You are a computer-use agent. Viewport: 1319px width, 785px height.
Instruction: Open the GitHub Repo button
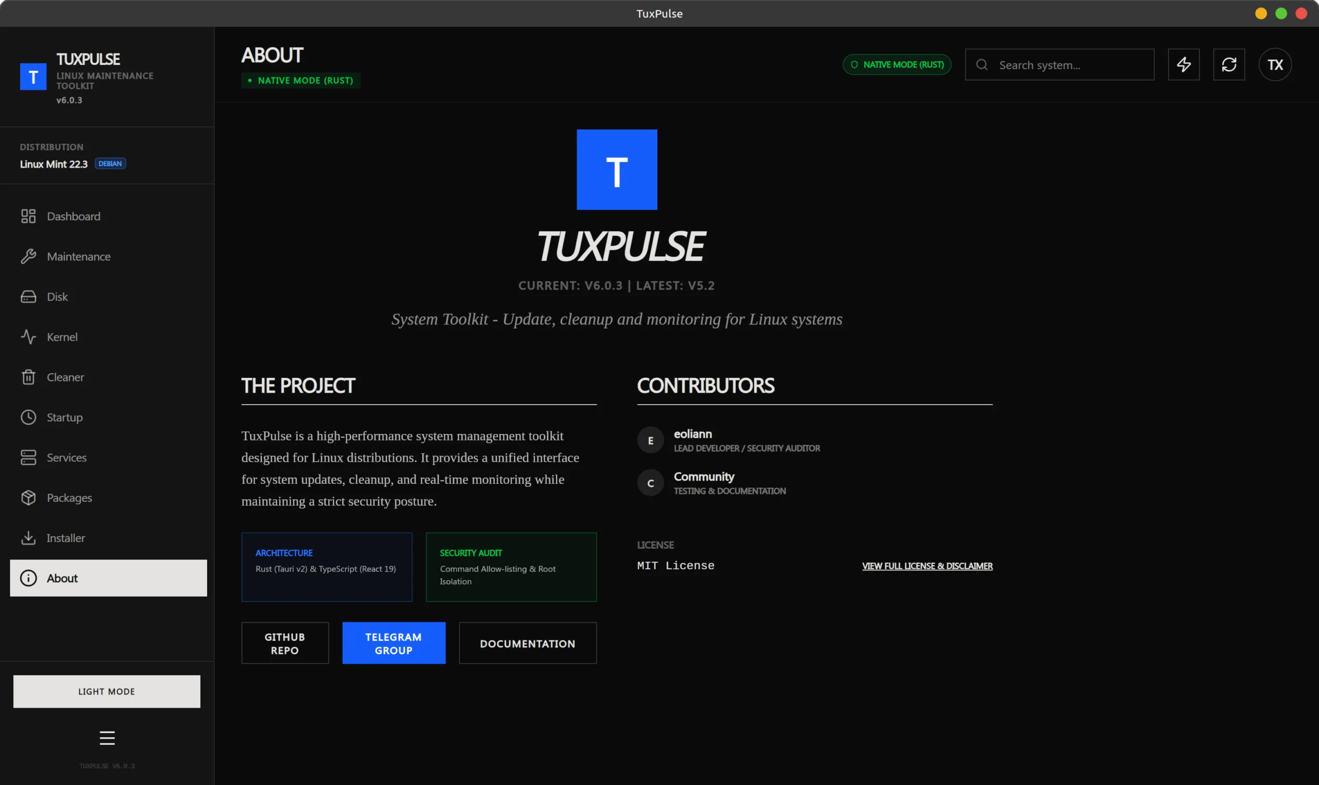click(285, 643)
